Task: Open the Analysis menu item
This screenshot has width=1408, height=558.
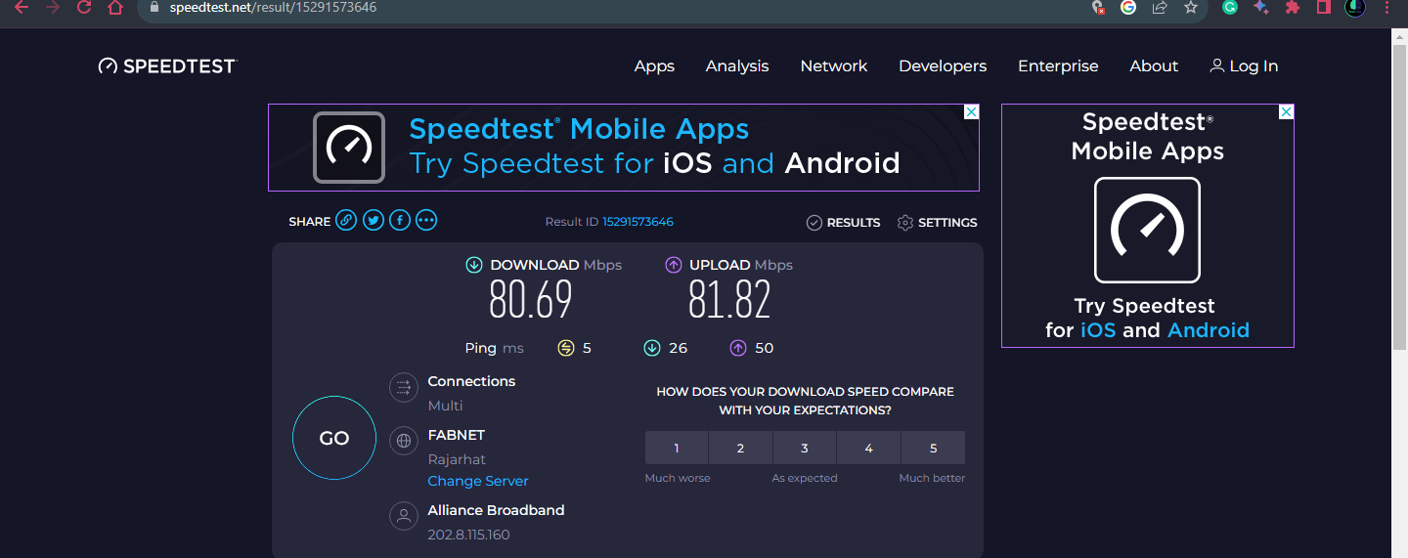Action: (x=737, y=65)
